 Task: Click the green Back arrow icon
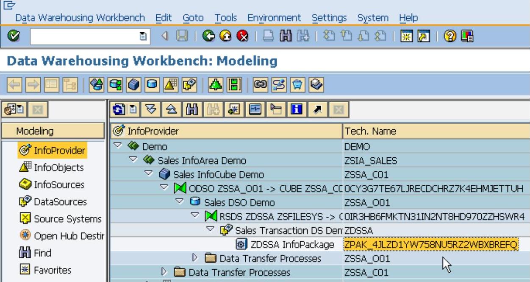tap(208, 36)
